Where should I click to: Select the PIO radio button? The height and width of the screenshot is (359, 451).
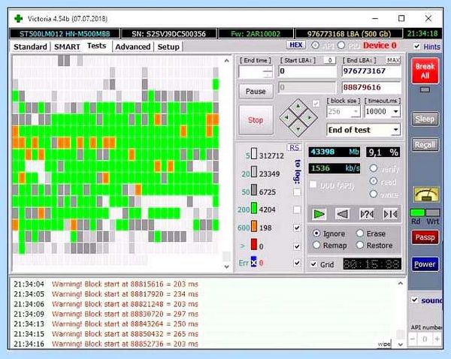click(x=341, y=45)
